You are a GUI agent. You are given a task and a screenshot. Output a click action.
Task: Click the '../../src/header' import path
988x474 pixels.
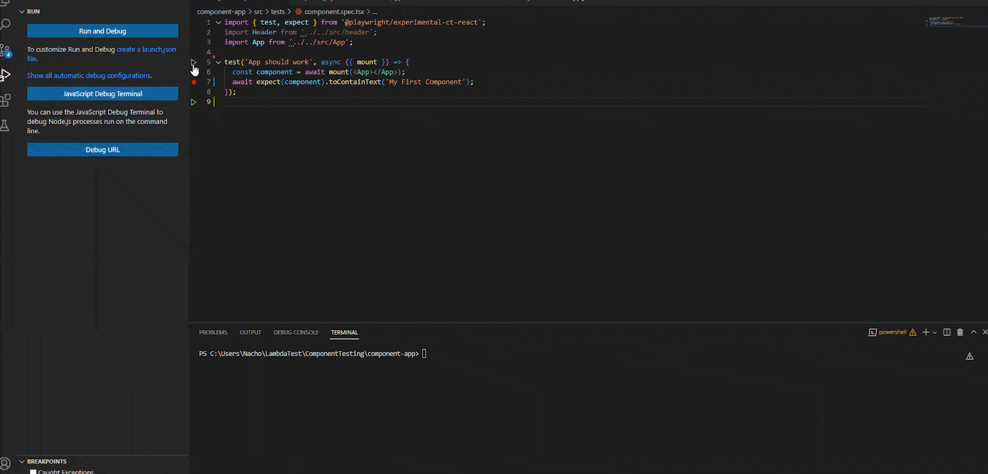tap(337, 32)
